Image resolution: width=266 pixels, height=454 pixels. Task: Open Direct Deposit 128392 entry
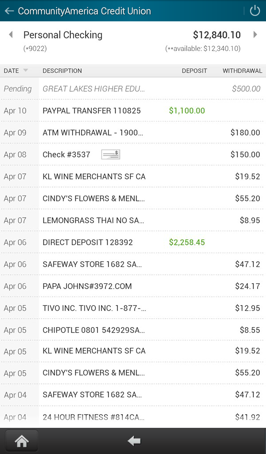[133, 242]
